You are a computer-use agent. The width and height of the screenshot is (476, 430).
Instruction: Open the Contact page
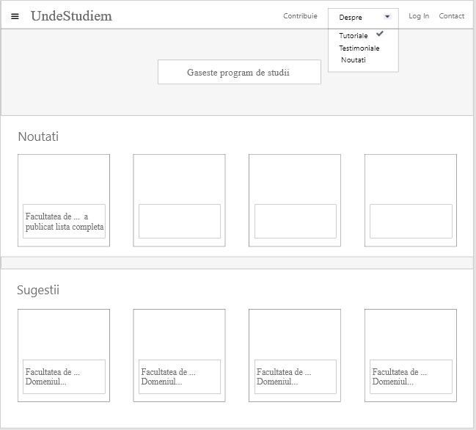[x=451, y=16]
